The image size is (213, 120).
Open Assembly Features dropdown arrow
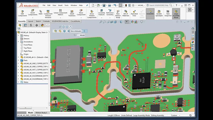click(101, 18)
